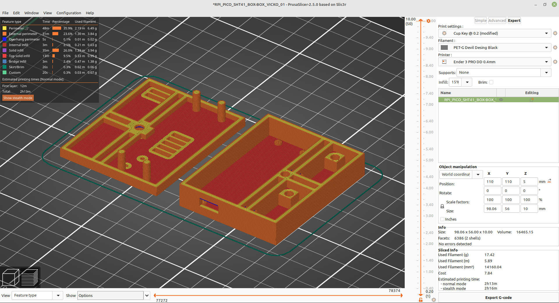This screenshot has height=303, width=559.
Task: Switch to 3D editor view cube icon
Action: click(10, 277)
